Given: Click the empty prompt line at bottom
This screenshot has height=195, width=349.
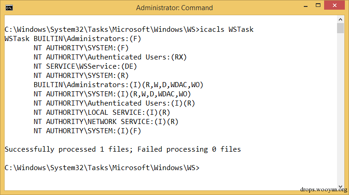Looking at the screenshot, I should click(x=102, y=168).
